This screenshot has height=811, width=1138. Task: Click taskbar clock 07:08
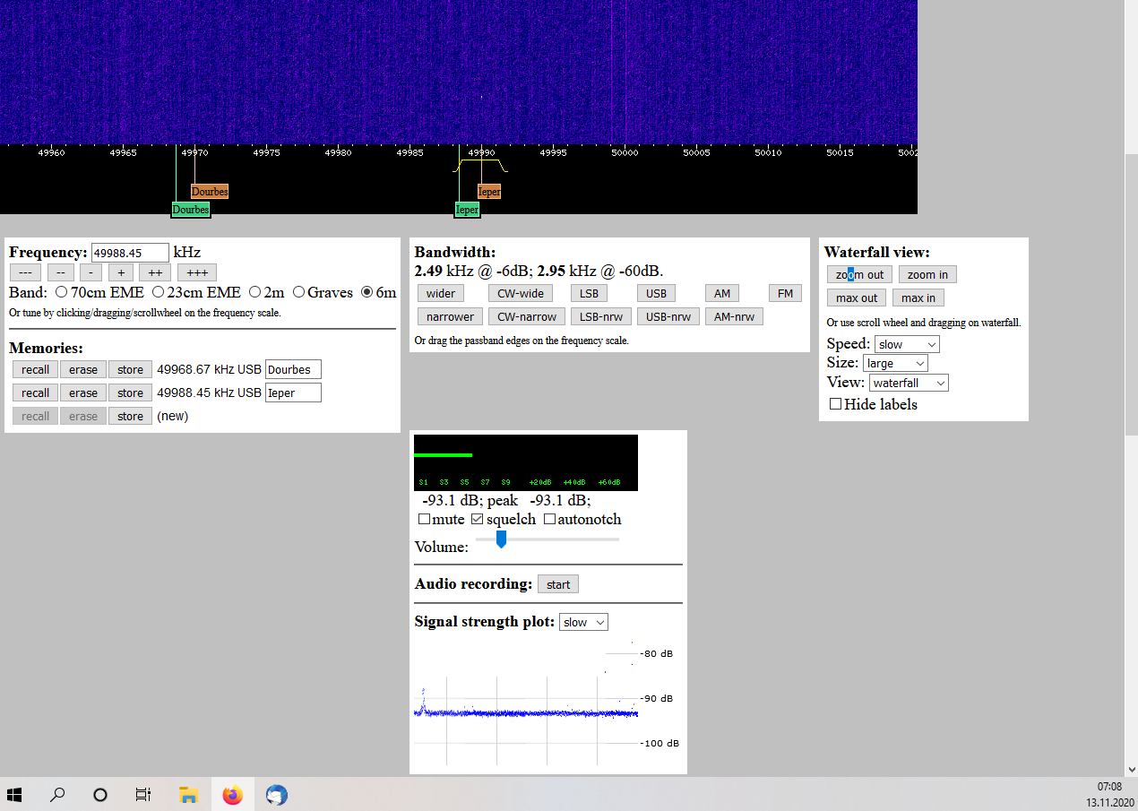pos(1109,787)
